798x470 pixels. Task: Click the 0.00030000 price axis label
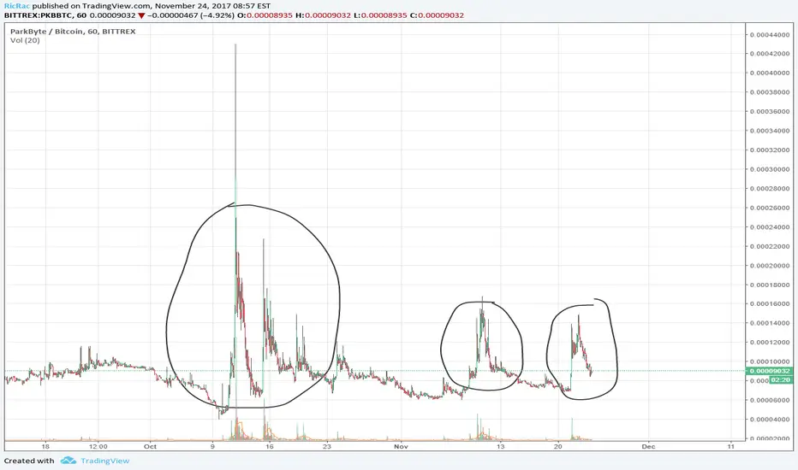(770, 170)
